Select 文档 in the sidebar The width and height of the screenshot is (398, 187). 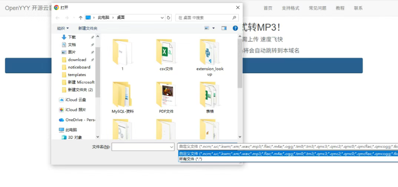pyautogui.click(x=71, y=45)
